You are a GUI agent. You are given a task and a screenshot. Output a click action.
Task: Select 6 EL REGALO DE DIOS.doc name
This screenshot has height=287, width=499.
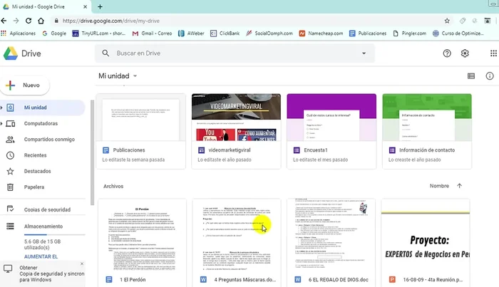pyautogui.click(x=339, y=280)
